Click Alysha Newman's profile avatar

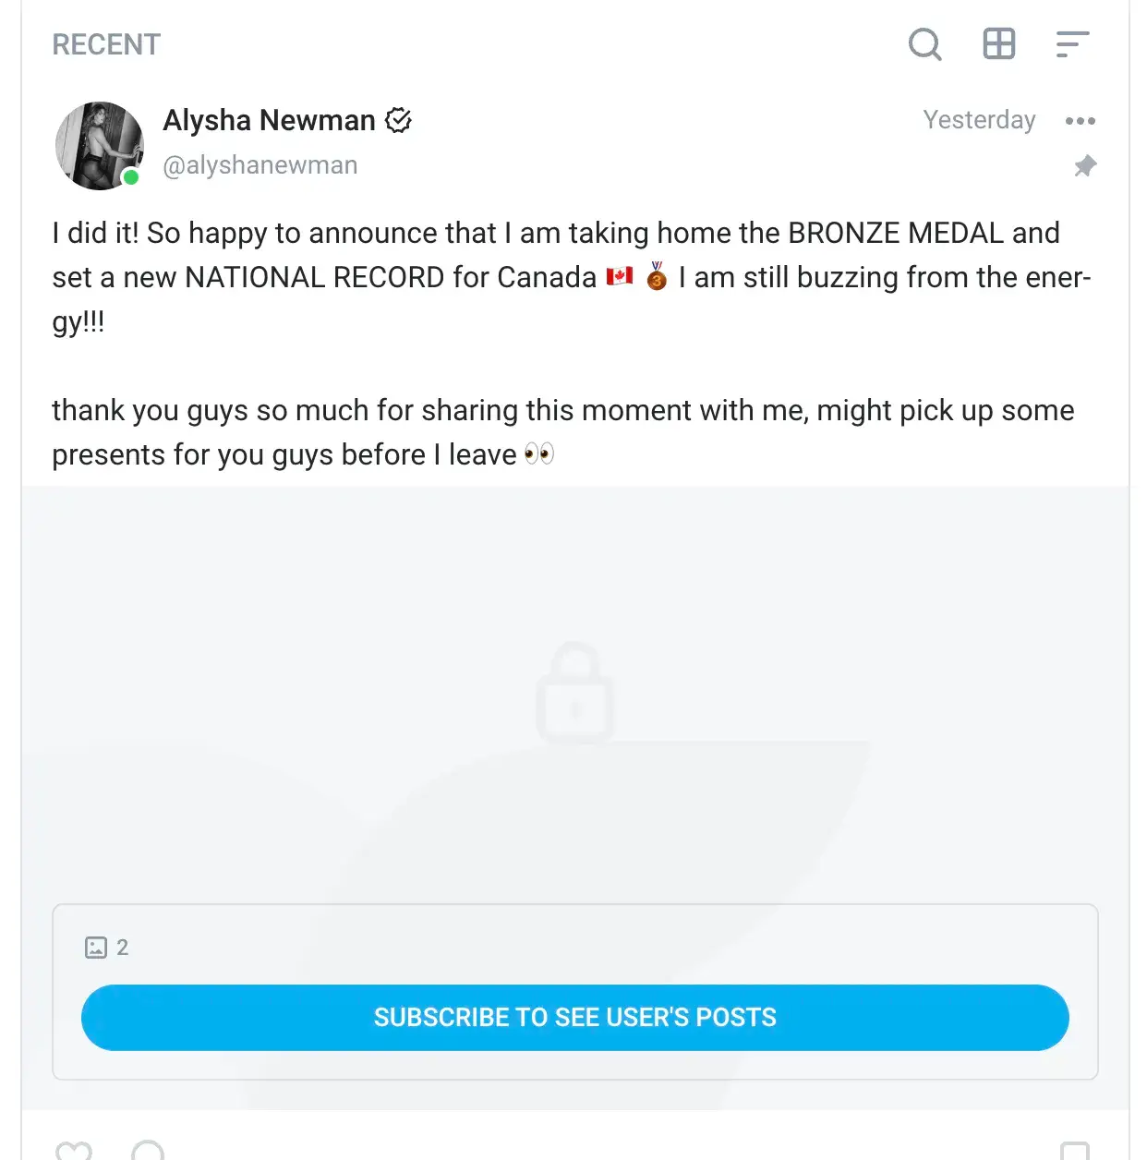pos(99,145)
